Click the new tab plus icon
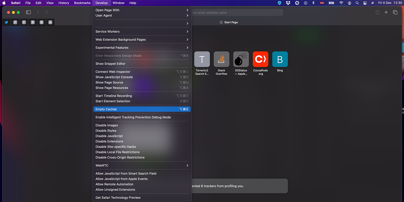This screenshot has width=404, height=202. pos(386,12)
